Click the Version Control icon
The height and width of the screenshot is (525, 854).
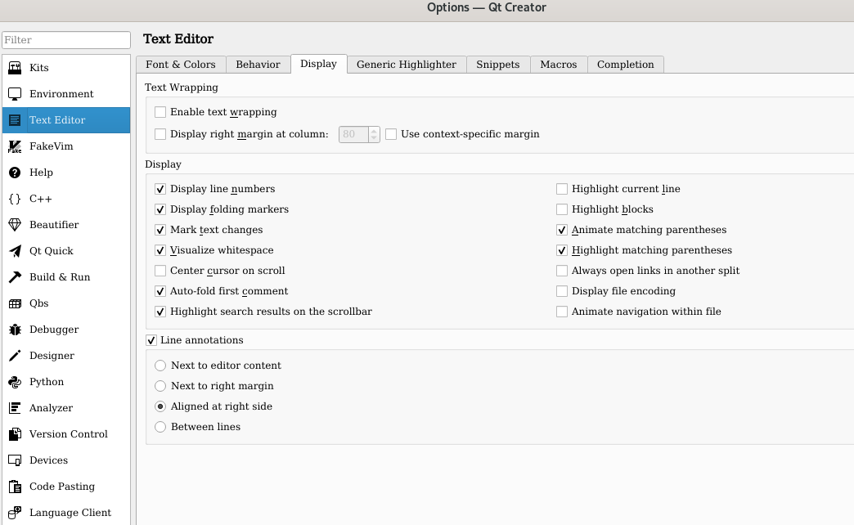(x=15, y=434)
